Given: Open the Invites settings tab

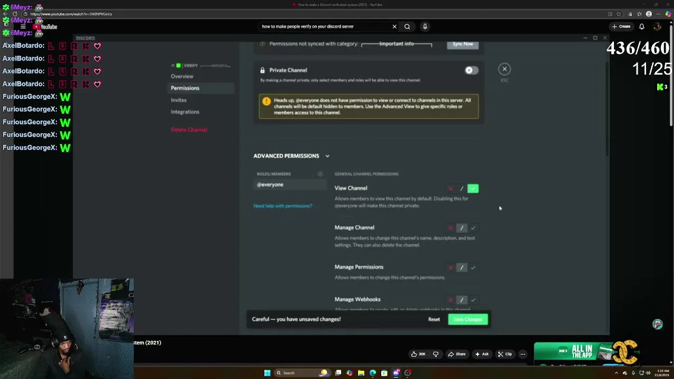Looking at the screenshot, I should pyautogui.click(x=179, y=100).
